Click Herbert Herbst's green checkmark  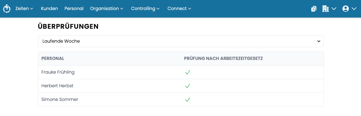pos(188,86)
